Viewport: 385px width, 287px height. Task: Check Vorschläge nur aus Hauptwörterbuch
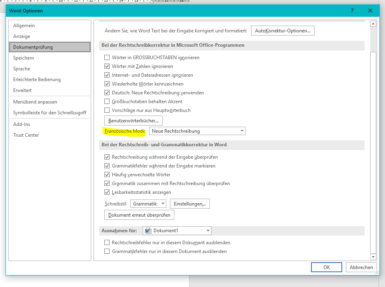click(107, 110)
